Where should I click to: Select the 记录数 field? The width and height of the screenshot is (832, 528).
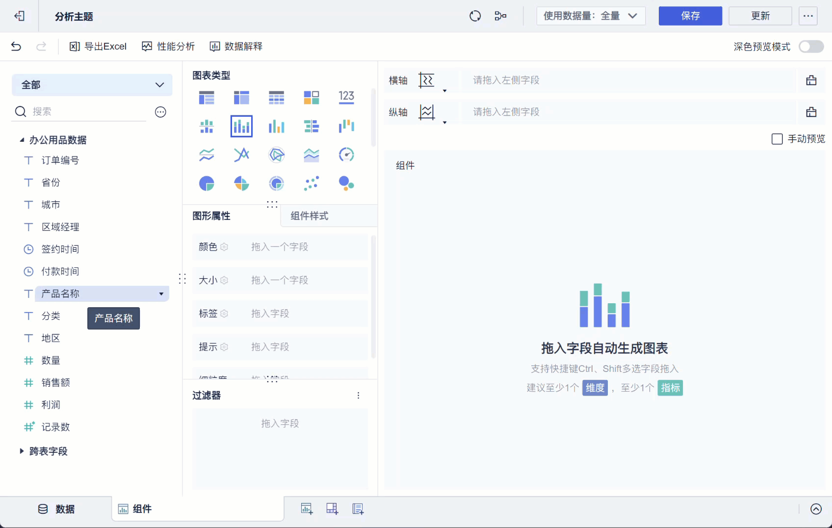[x=55, y=427]
